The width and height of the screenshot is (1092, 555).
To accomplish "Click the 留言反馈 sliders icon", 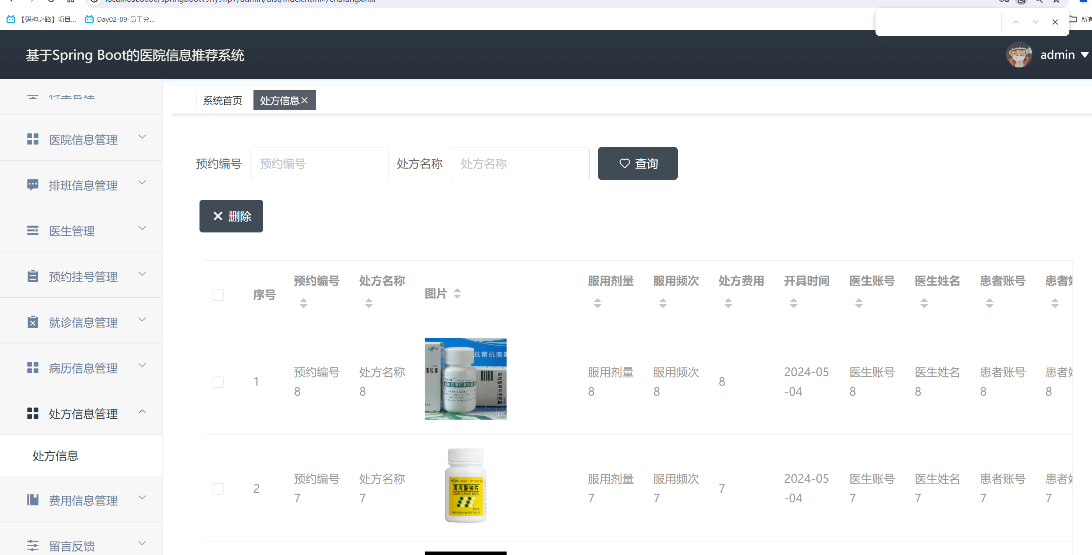I will coord(33,545).
